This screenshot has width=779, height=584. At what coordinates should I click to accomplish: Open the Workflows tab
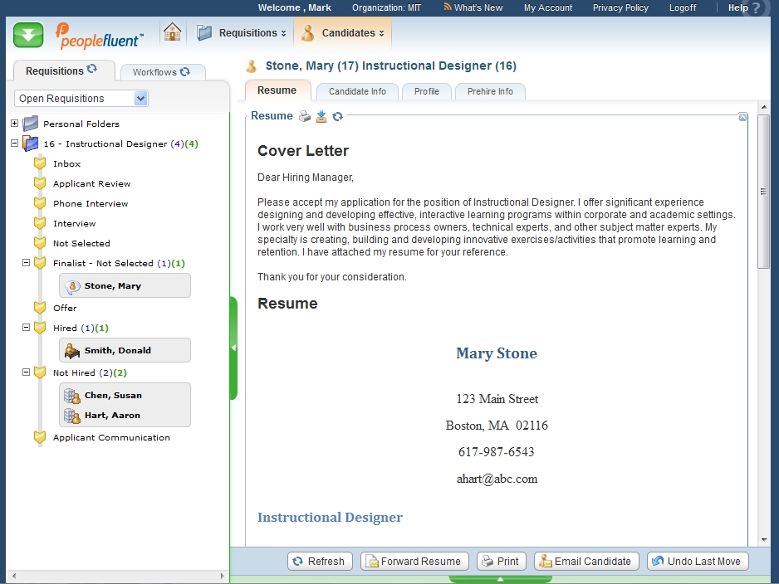click(161, 72)
